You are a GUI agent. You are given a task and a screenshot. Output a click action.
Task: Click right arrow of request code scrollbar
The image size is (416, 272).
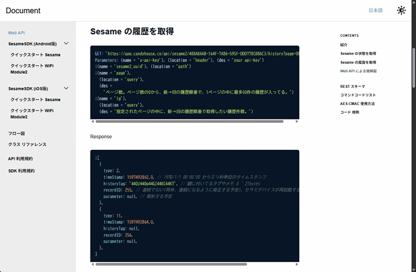pyautogui.click(x=296, y=121)
